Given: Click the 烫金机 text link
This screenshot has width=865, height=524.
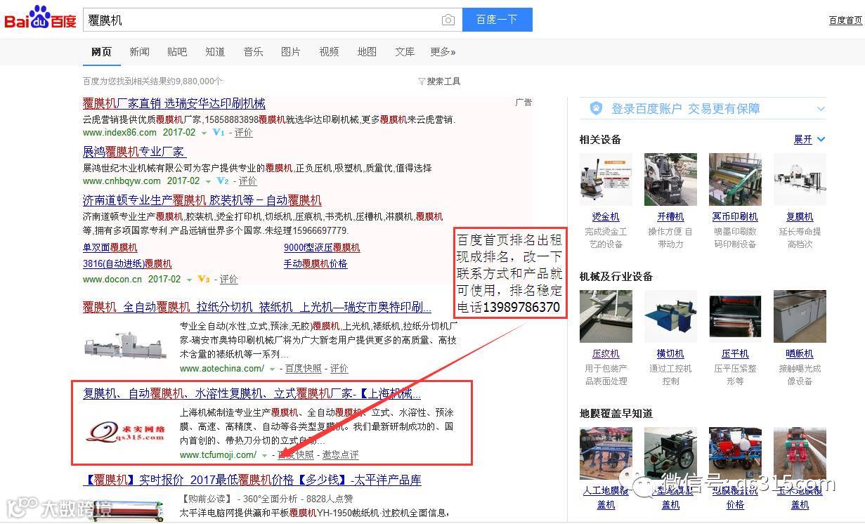Looking at the screenshot, I should pos(606,217).
